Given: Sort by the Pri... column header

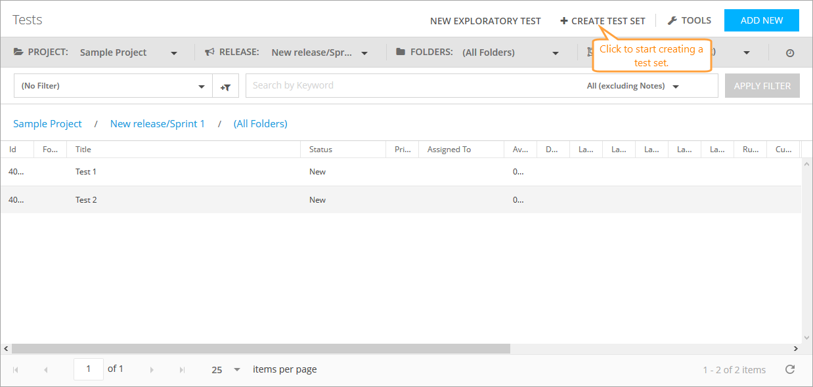Looking at the screenshot, I should [x=403, y=150].
